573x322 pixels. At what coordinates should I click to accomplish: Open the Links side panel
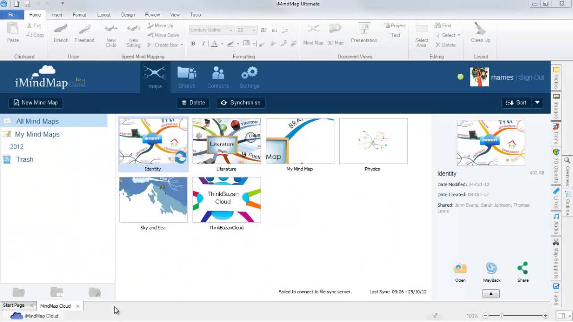pyautogui.click(x=556, y=199)
